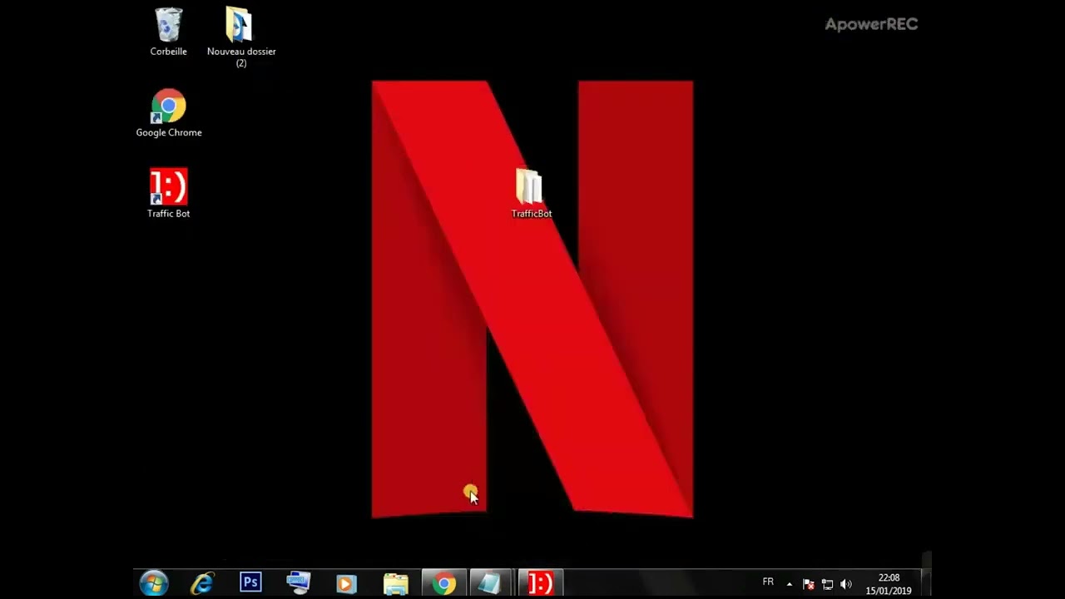Switch to Traffic Bot taskbar button
This screenshot has width=1065, height=599.
541,583
